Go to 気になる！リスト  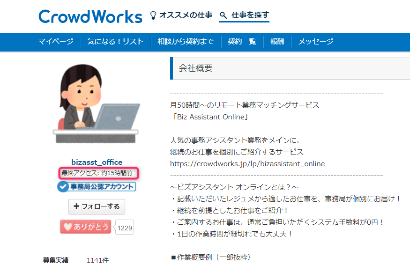click(115, 42)
